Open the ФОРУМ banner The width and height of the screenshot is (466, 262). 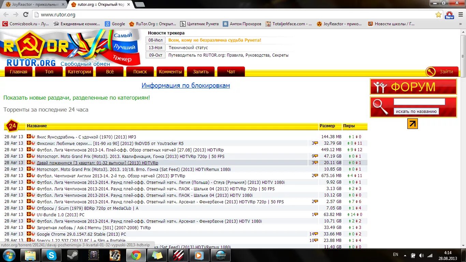(413, 87)
